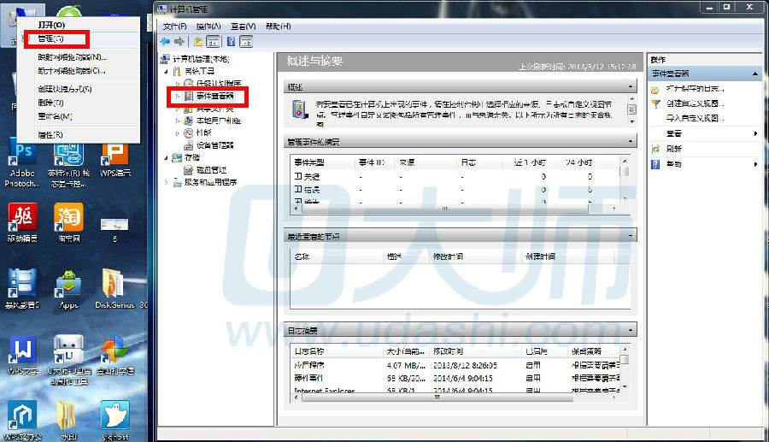Collapse the 概述 section
Screen dimensions: 769x442
(x=631, y=87)
